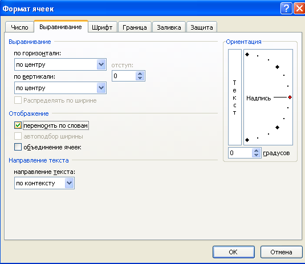Select the bottom diamond in orientation dial
Viewport: 305px width, 264px height.
click(247, 140)
